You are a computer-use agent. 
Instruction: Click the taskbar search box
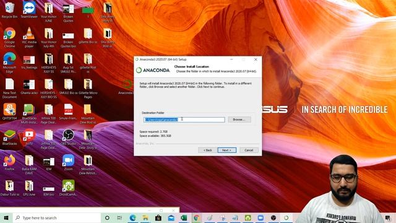56,217
